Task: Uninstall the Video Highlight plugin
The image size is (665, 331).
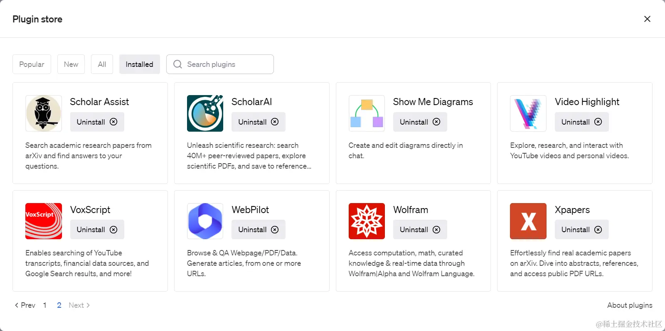Action: [x=581, y=122]
